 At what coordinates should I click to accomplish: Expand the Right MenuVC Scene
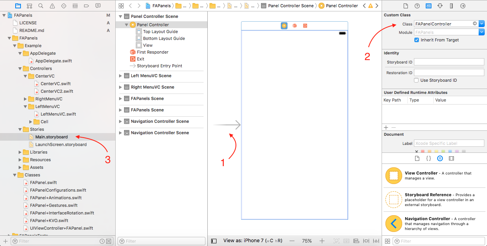coord(121,87)
